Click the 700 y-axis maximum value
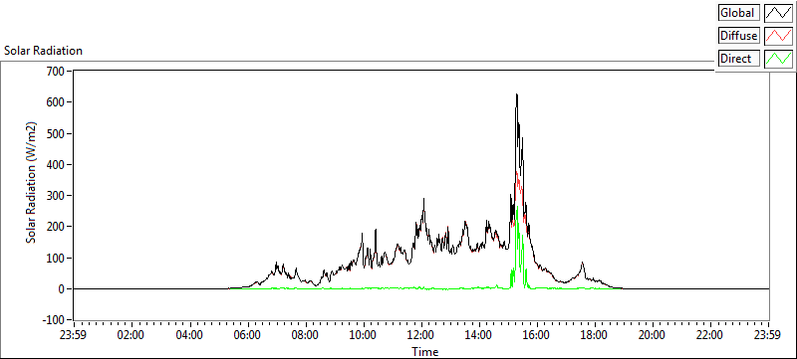This screenshot has width=797, height=359. (x=56, y=71)
